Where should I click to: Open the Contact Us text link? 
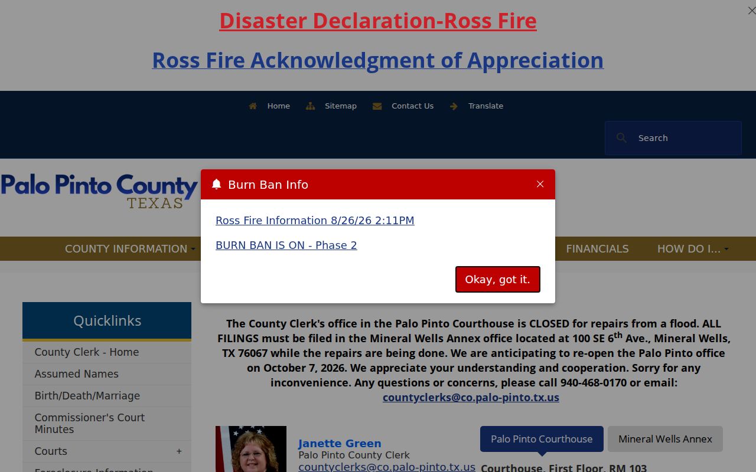(x=412, y=106)
